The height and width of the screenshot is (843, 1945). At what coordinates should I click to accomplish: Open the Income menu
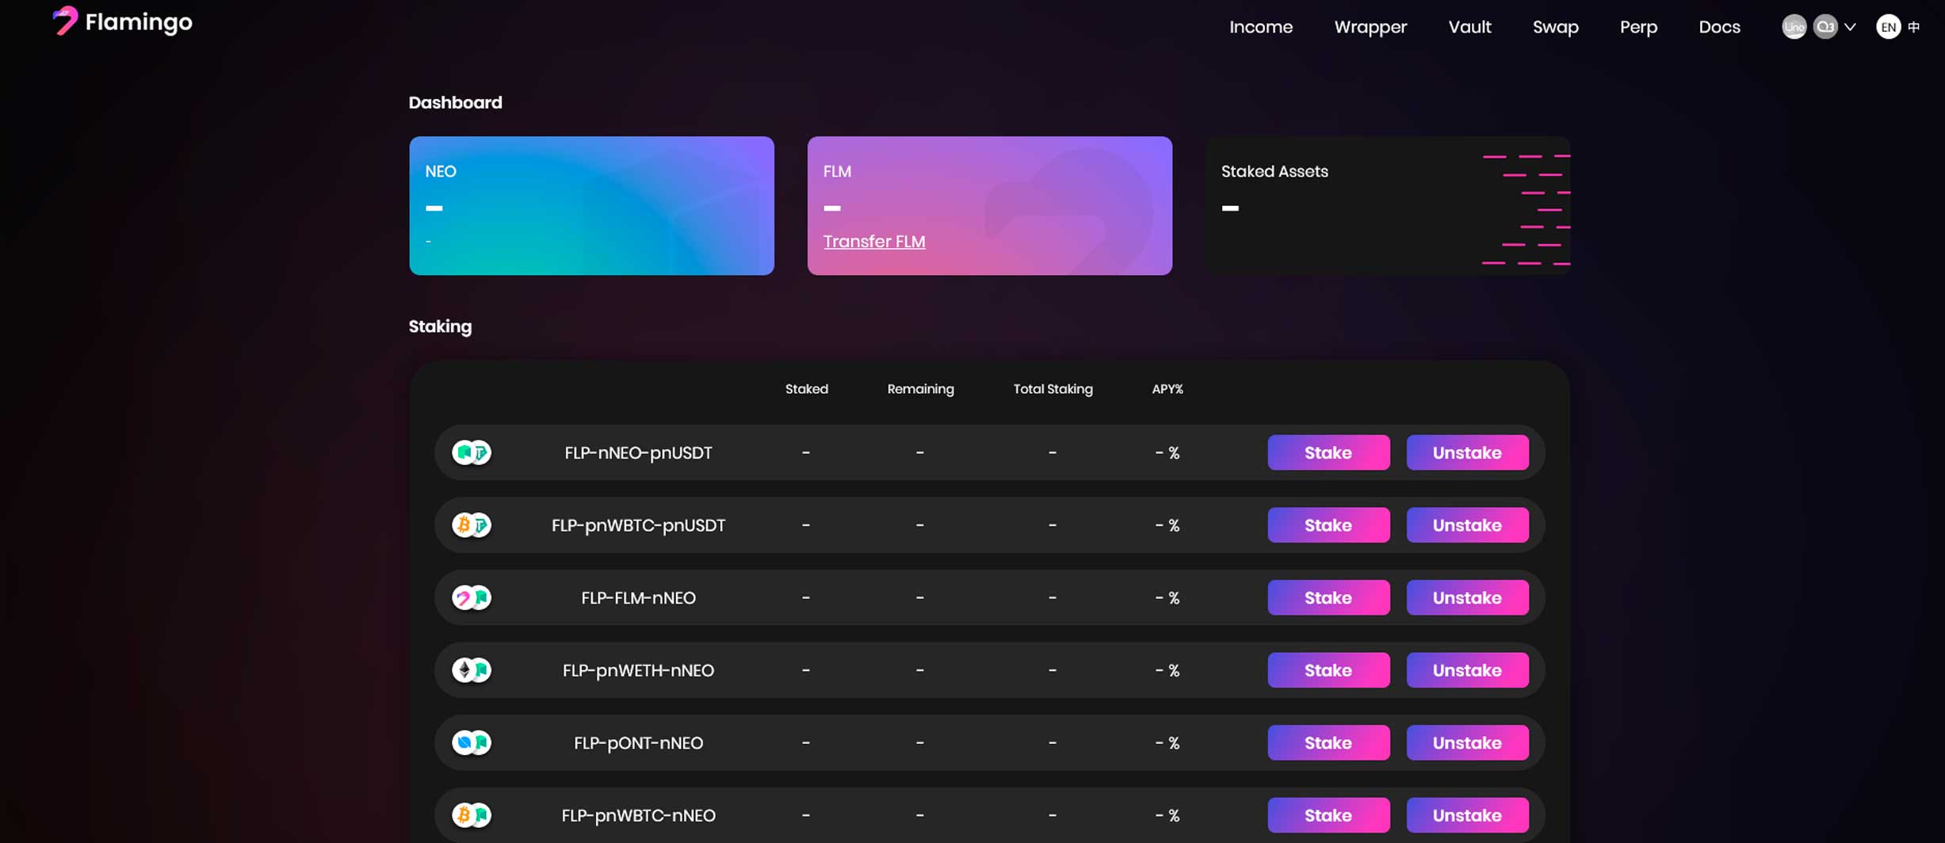click(x=1260, y=27)
